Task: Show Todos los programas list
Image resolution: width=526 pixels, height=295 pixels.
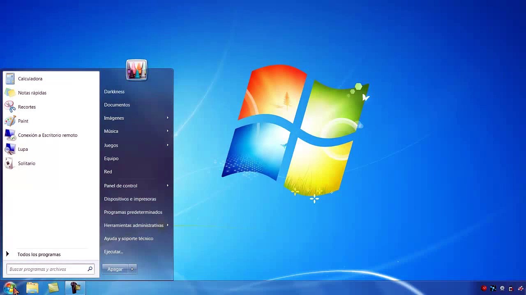Action: click(x=51, y=254)
